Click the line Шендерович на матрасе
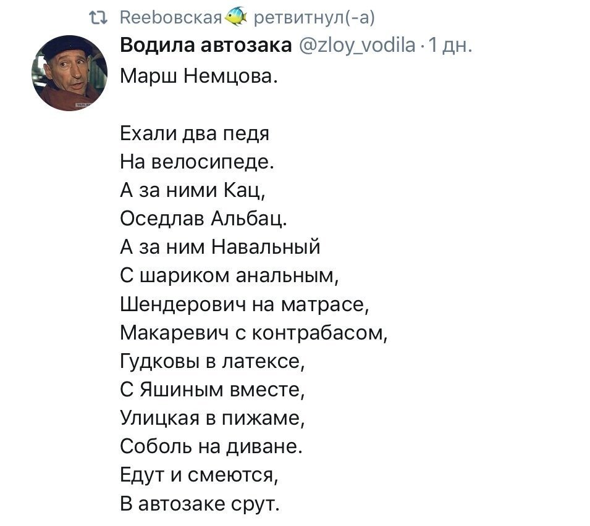This screenshot has width=590, height=526. click(x=245, y=304)
